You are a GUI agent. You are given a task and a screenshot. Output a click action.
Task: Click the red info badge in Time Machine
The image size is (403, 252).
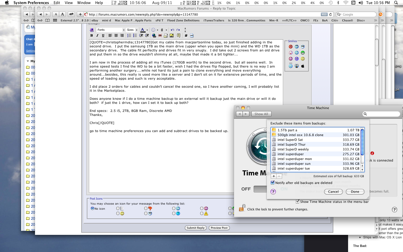372,153
